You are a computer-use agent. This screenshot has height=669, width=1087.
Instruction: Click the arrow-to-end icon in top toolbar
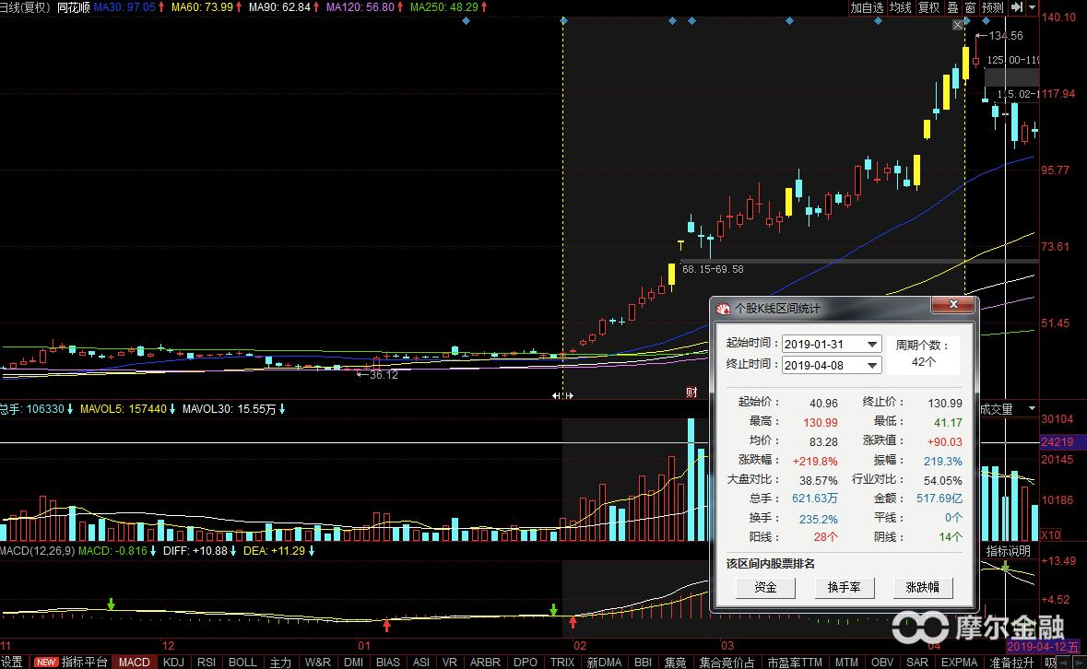(x=1017, y=7)
